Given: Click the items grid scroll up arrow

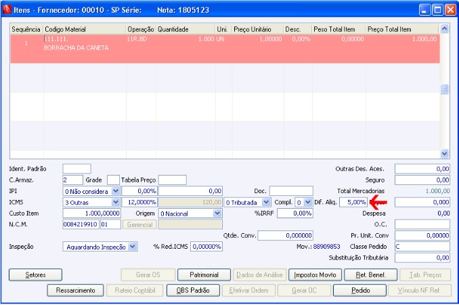Looking at the screenshot, I should tap(444, 28).
